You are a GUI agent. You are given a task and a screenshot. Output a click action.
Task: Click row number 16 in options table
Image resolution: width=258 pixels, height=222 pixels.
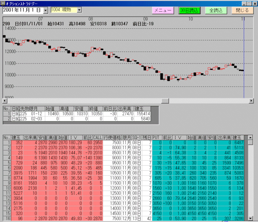click(7, 219)
